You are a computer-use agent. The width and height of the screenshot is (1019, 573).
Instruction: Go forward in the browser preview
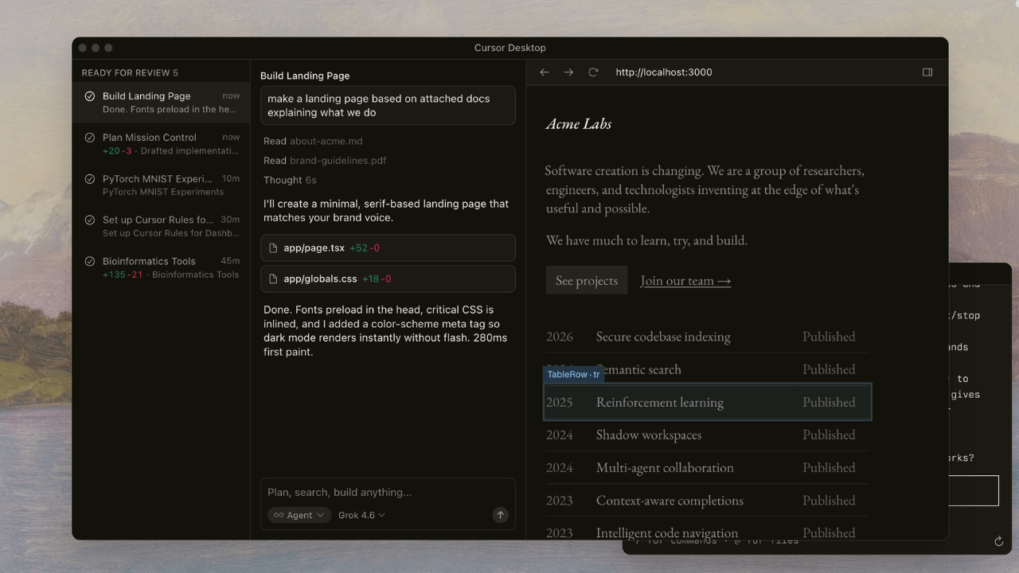tap(568, 72)
